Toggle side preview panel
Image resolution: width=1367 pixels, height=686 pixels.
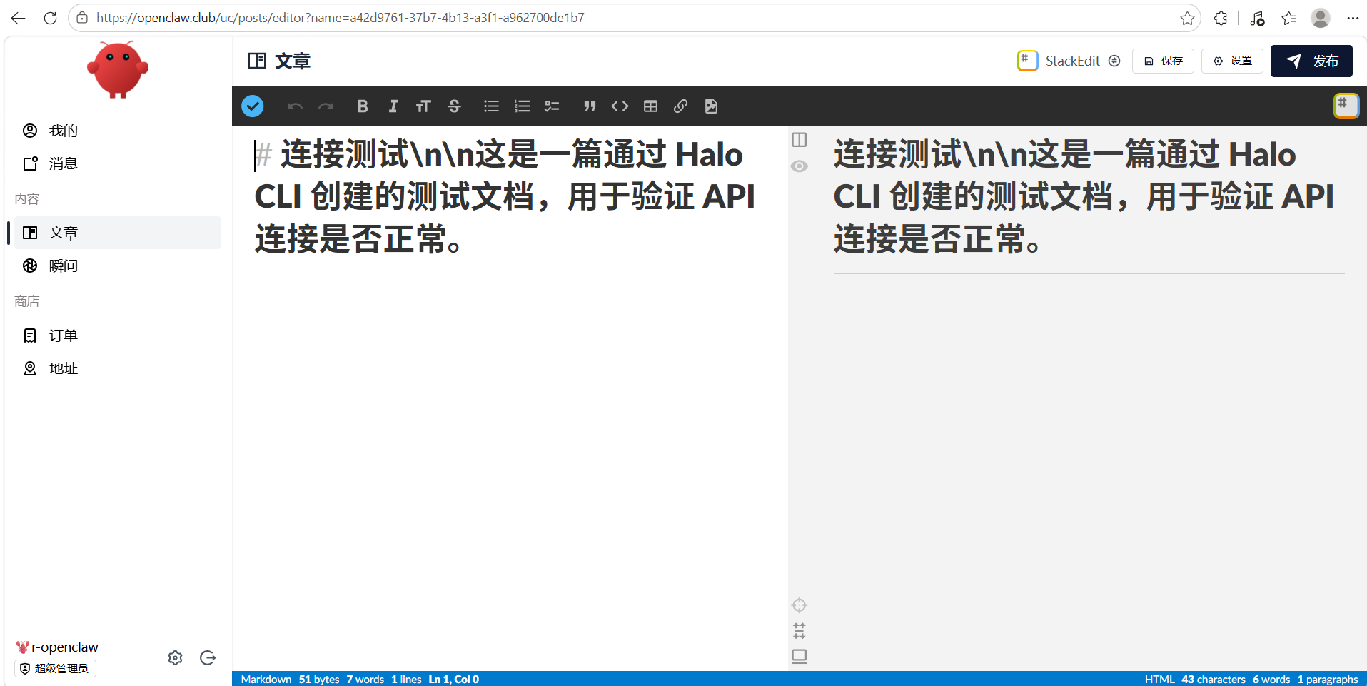(799, 140)
